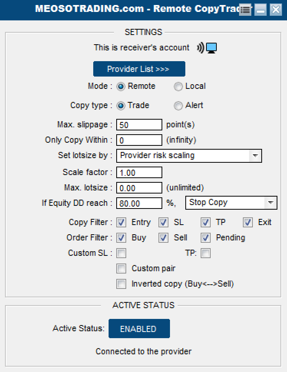Enable Inverted copy (Buy<-->Sell)
287x372 pixels.
[x=121, y=284]
